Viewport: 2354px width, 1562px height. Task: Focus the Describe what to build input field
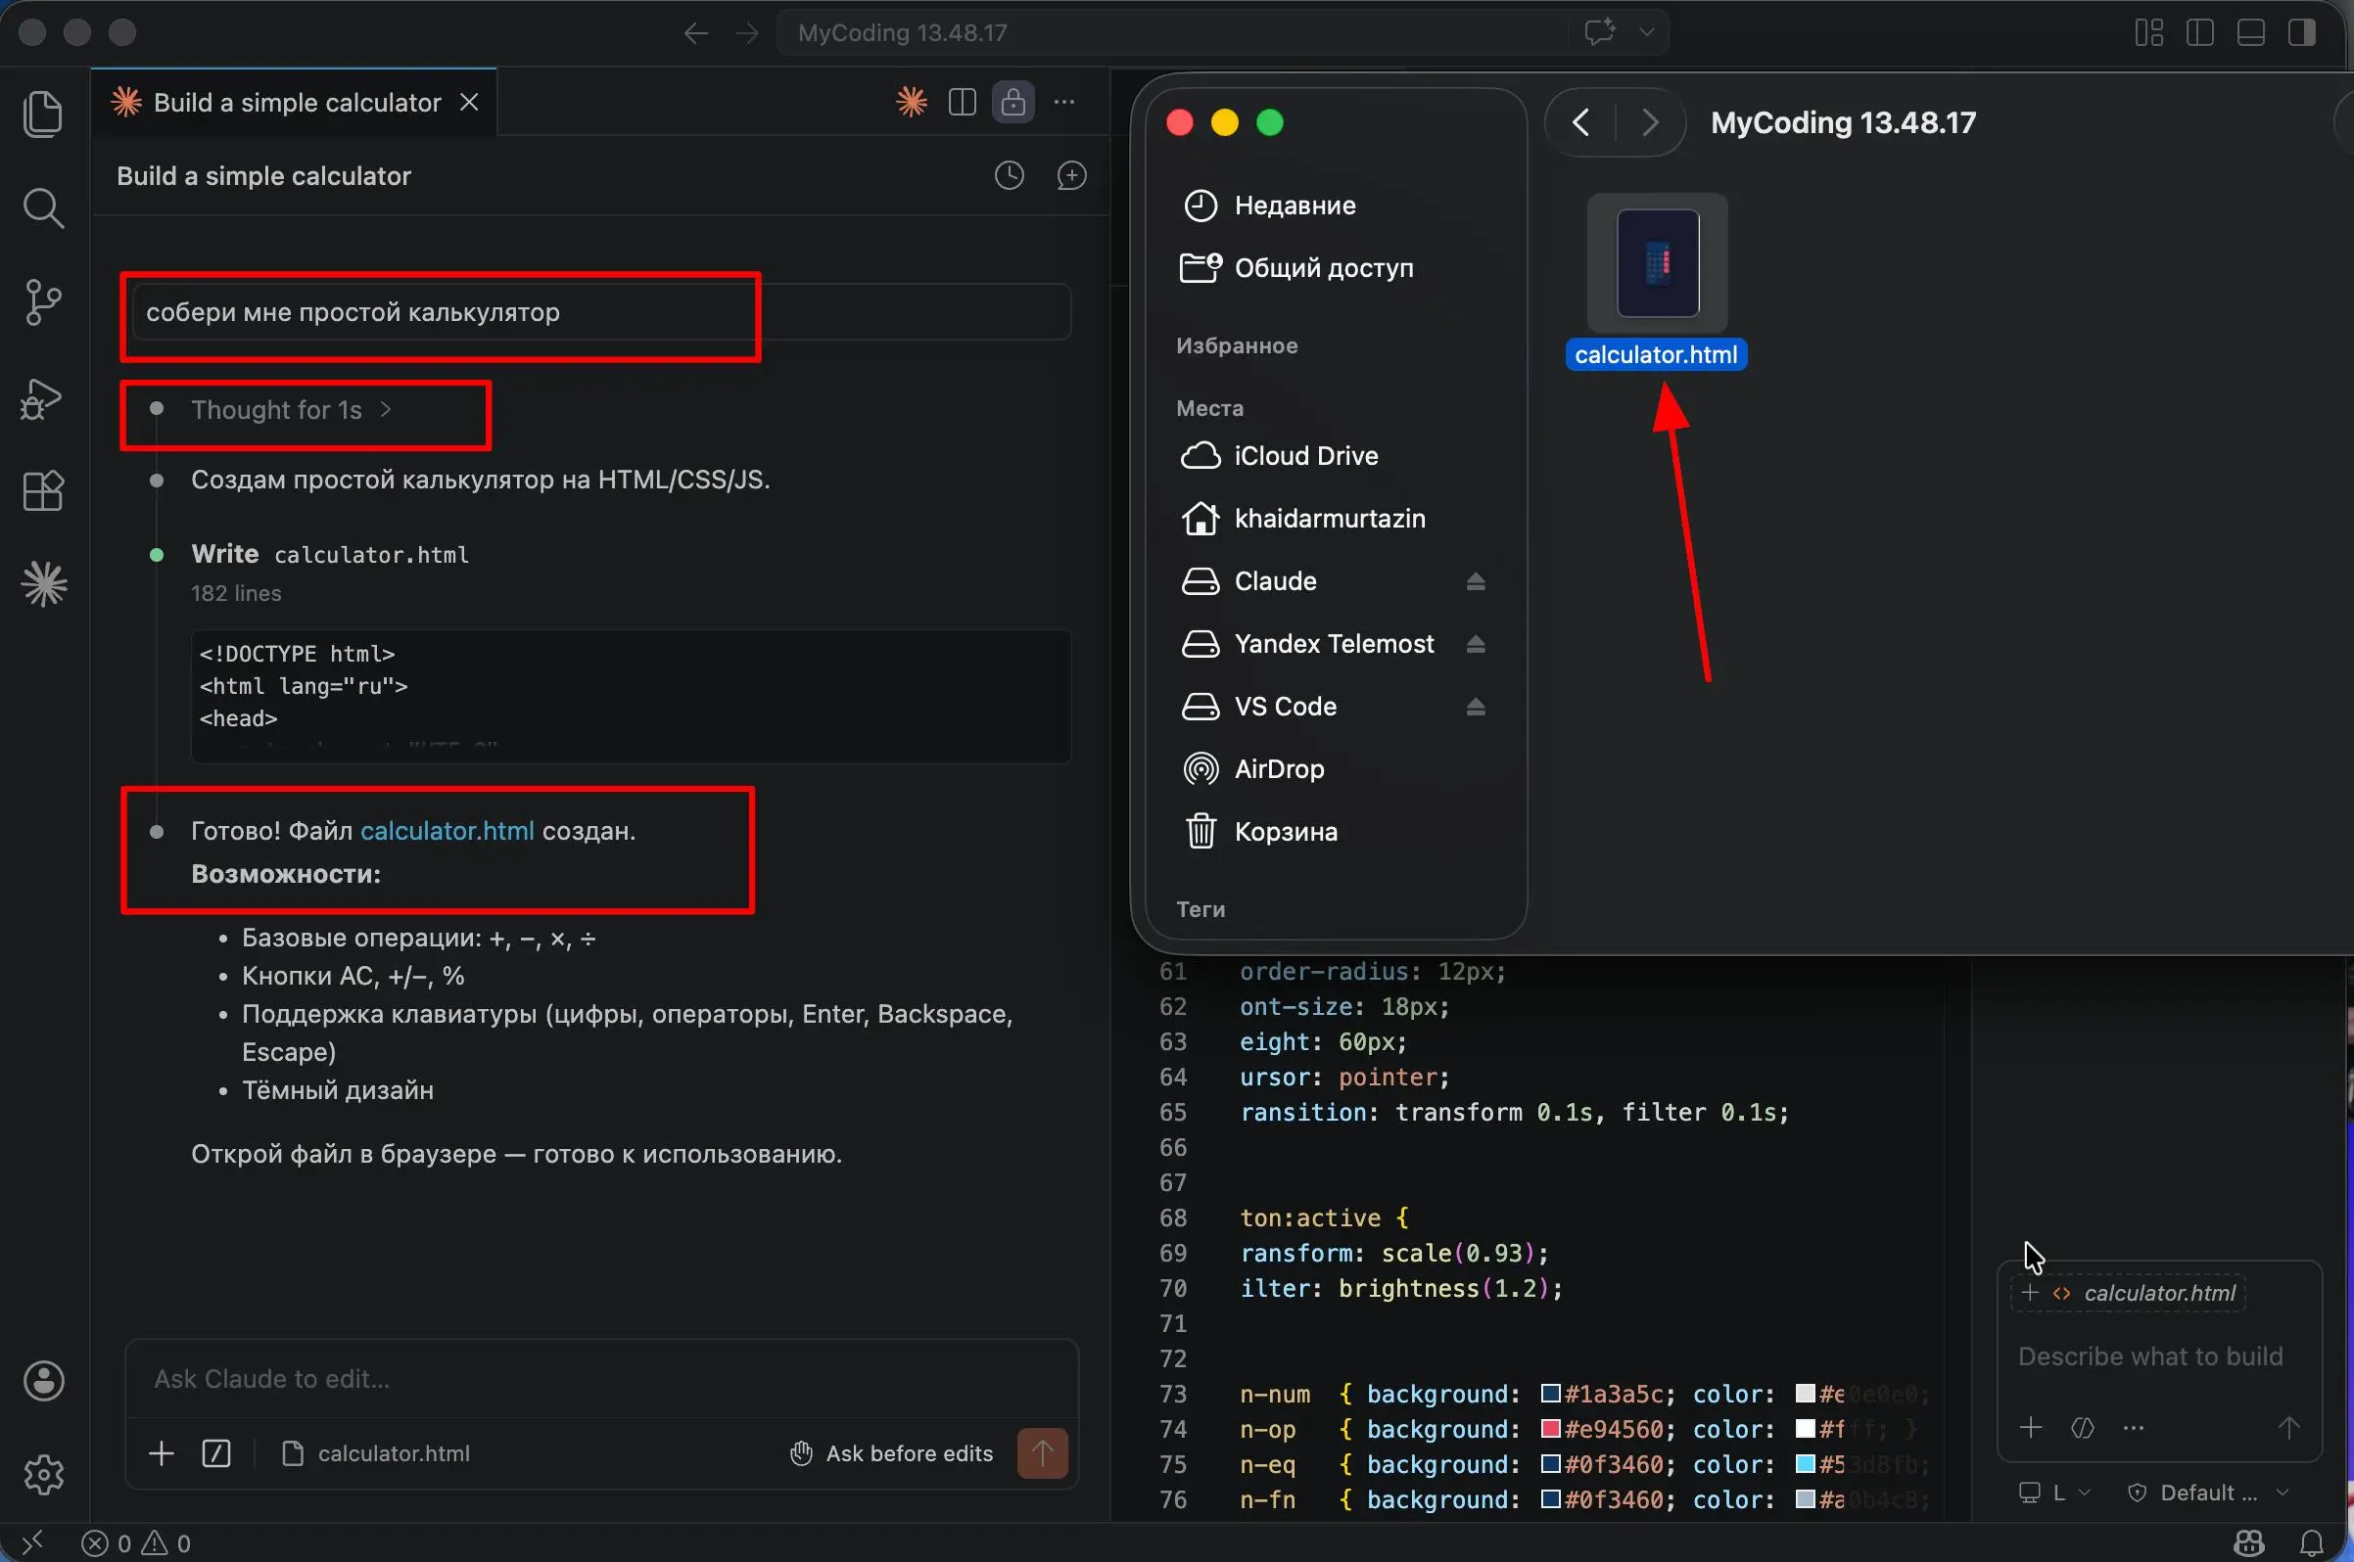pos(2159,1355)
